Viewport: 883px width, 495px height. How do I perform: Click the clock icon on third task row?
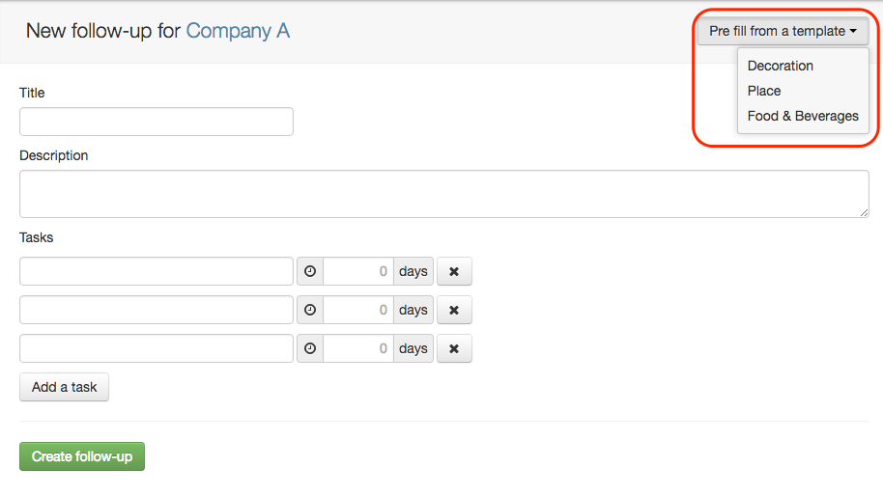(310, 348)
